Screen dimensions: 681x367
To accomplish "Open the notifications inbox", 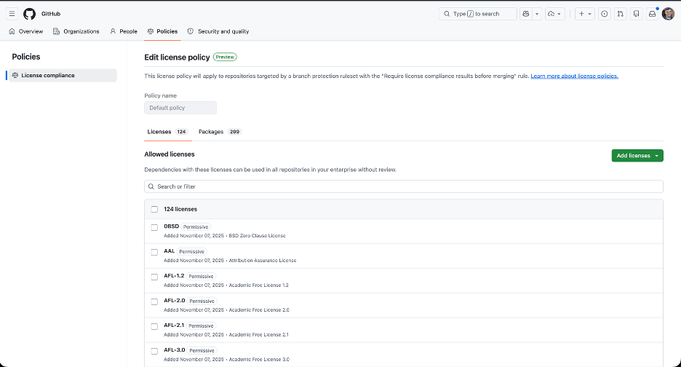I will pyautogui.click(x=652, y=14).
